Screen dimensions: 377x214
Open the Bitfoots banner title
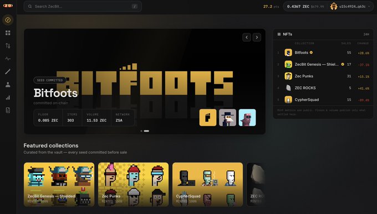coord(55,93)
